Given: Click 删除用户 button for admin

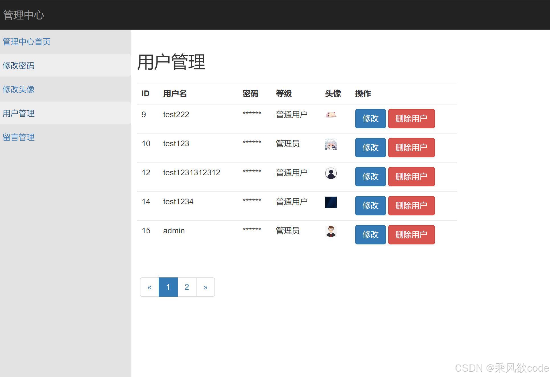Looking at the screenshot, I should click(x=411, y=235).
